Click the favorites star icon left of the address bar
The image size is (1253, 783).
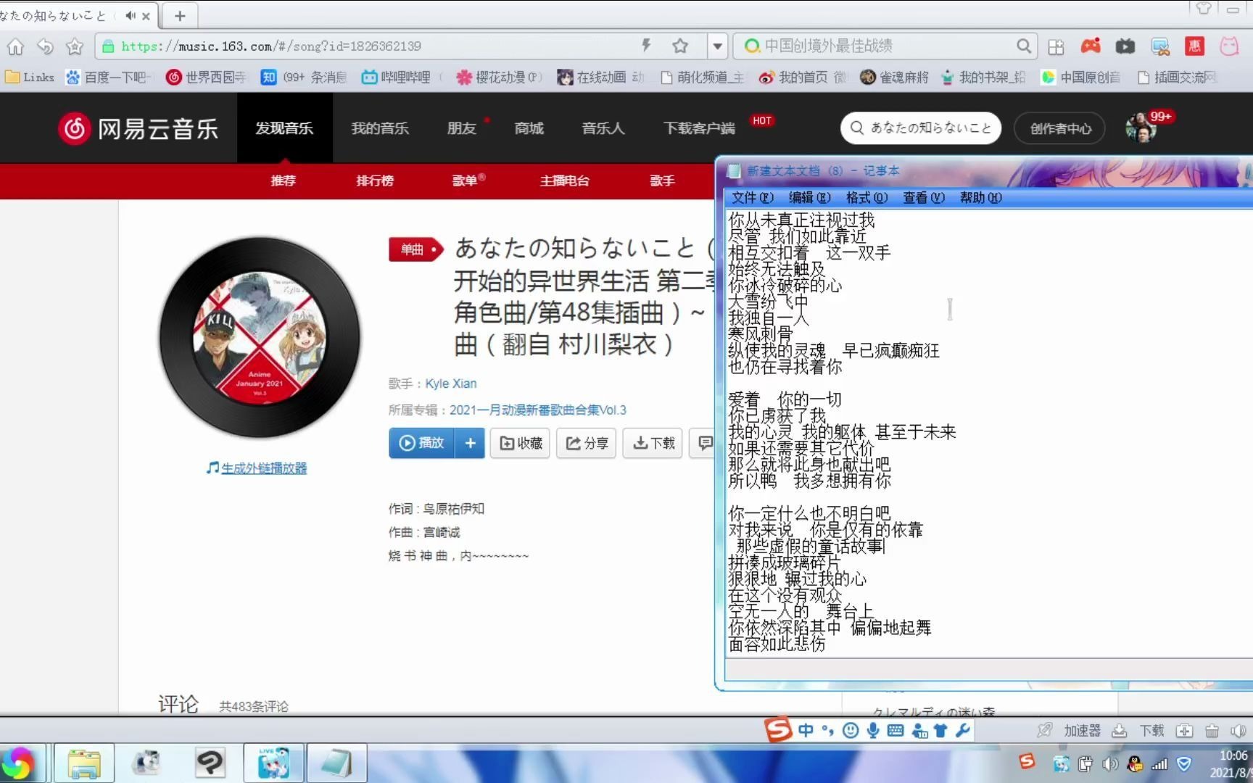click(75, 46)
